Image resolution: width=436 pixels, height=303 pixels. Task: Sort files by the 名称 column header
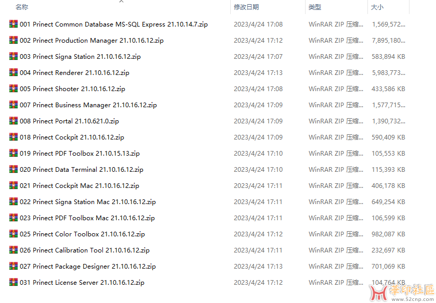22,7
